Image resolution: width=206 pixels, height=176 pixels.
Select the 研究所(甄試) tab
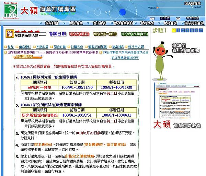click(79, 34)
